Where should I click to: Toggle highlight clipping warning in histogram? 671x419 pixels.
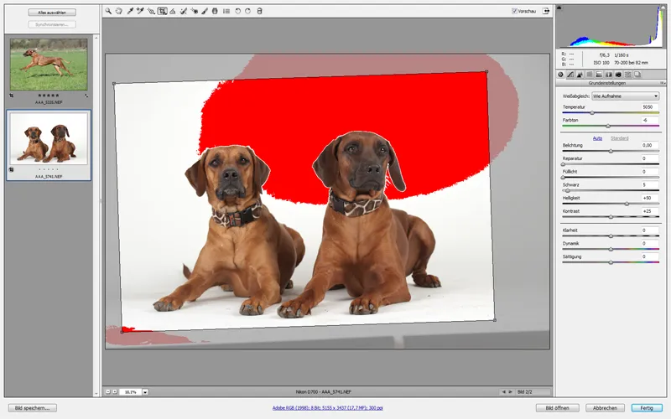[x=663, y=8]
